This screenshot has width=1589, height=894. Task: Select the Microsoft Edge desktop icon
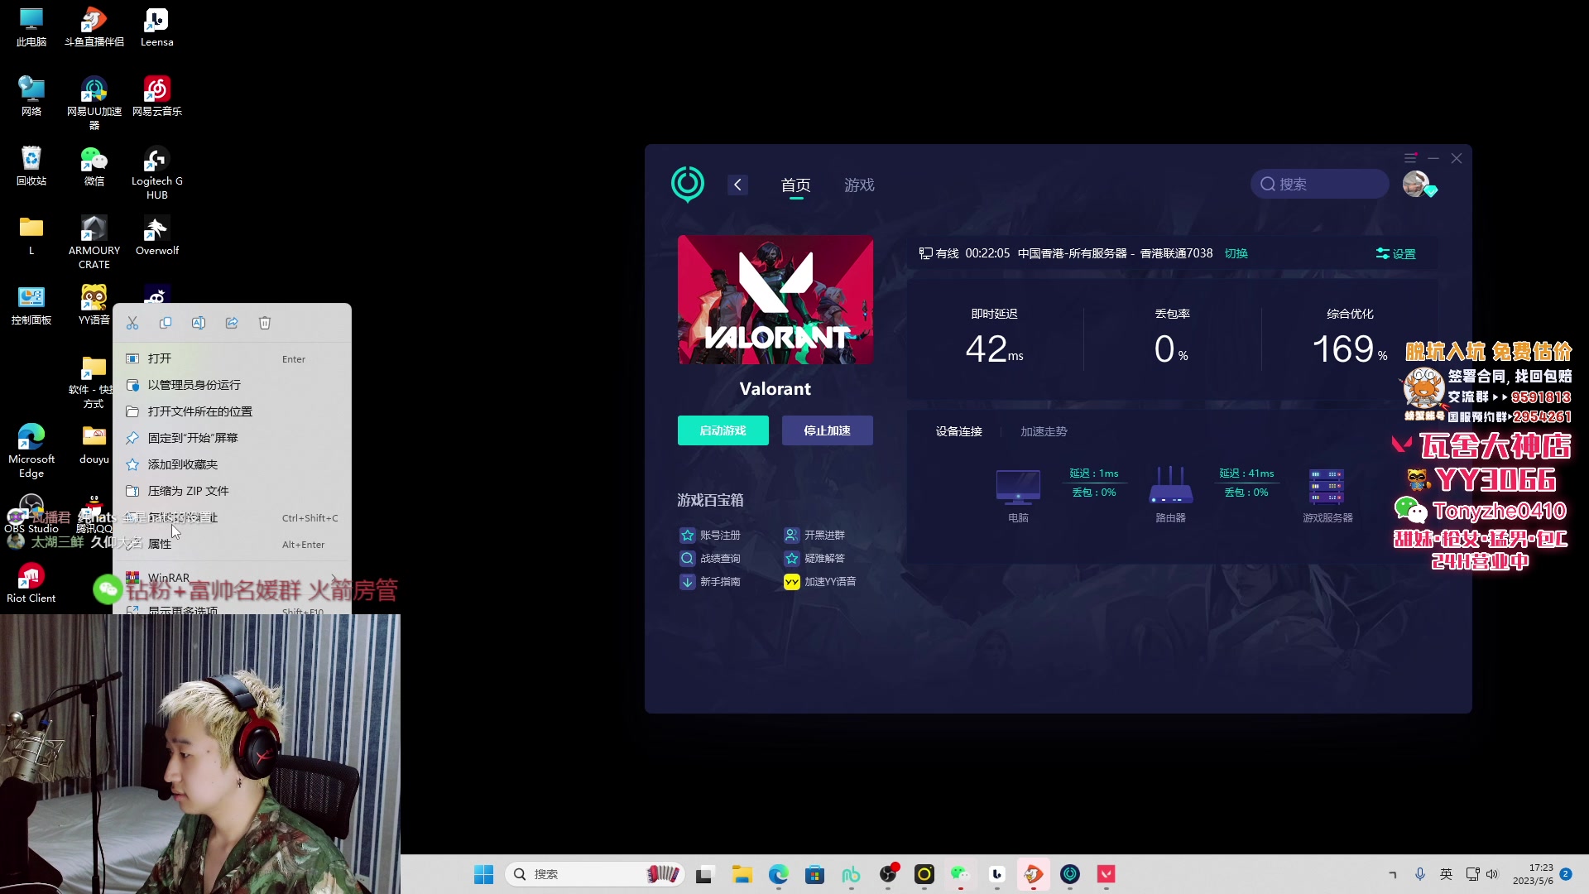pos(31,450)
